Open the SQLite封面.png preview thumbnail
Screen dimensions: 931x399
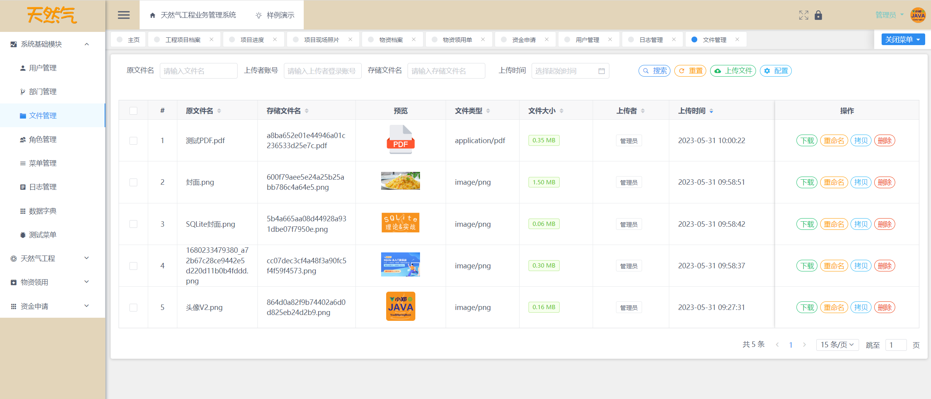[x=400, y=223]
